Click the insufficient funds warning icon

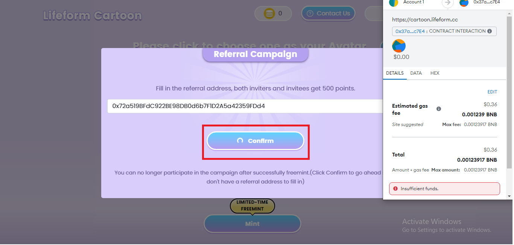pos(395,189)
